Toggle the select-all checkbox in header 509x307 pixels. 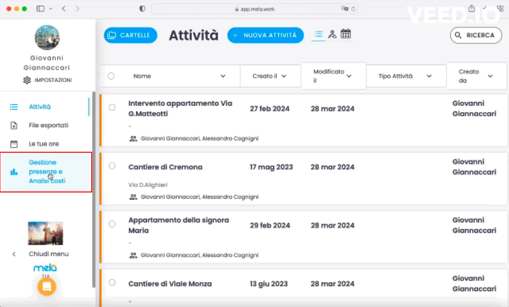coord(111,76)
